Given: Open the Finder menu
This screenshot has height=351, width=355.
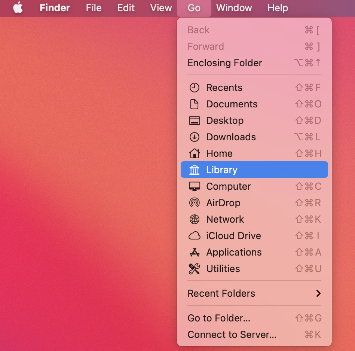Looking at the screenshot, I should (x=55, y=8).
